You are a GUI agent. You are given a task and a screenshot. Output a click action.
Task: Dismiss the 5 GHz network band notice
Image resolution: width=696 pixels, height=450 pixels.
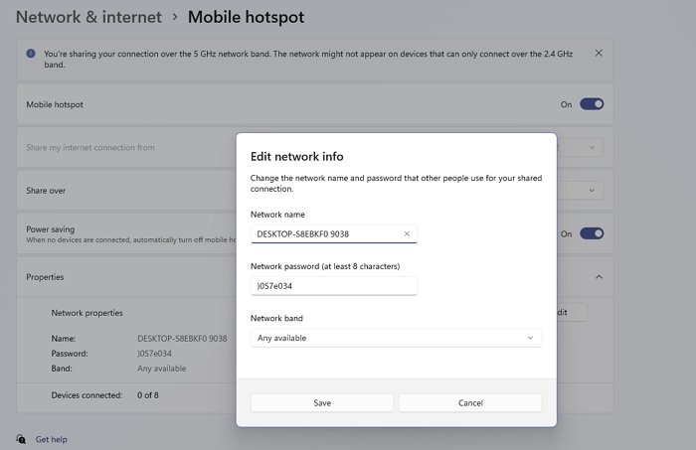click(599, 53)
